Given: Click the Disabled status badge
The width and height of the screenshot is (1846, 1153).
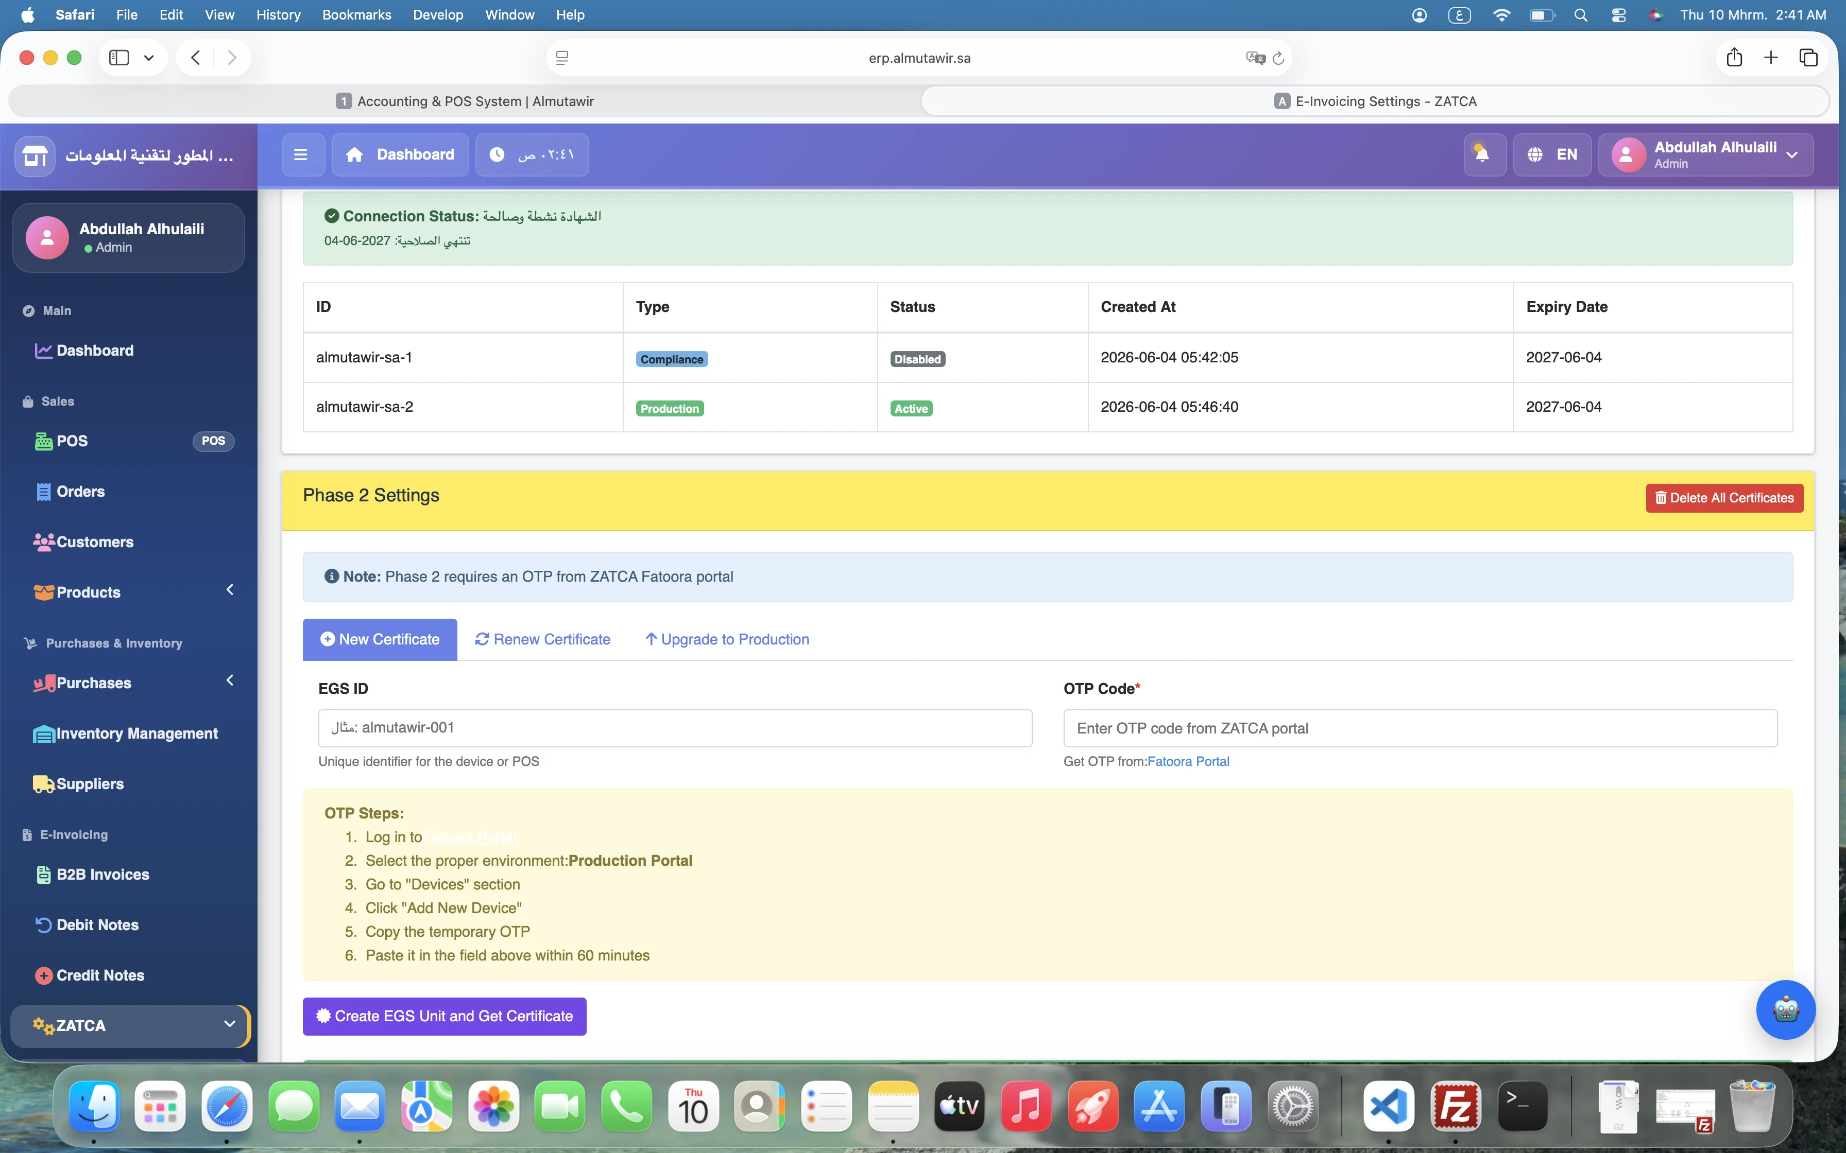Looking at the screenshot, I should [x=918, y=359].
